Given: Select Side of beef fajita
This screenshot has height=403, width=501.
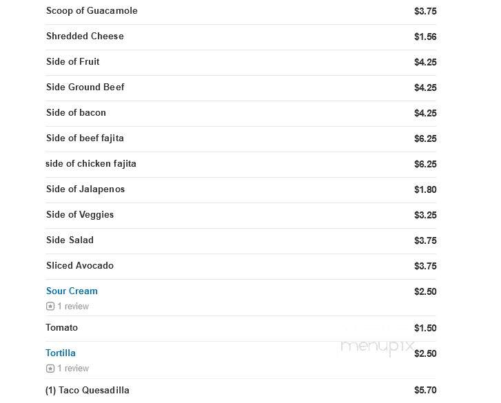Looking at the screenshot, I should click(241, 138).
